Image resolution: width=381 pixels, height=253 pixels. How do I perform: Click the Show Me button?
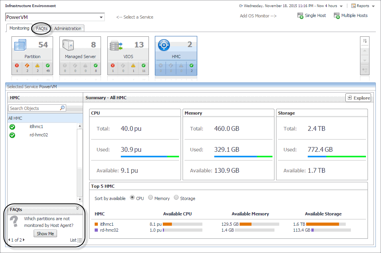[45, 234]
